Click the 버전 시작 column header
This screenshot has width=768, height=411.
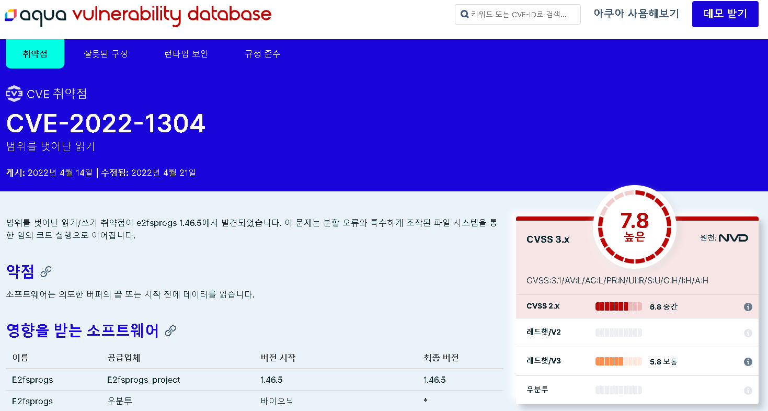click(278, 358)
